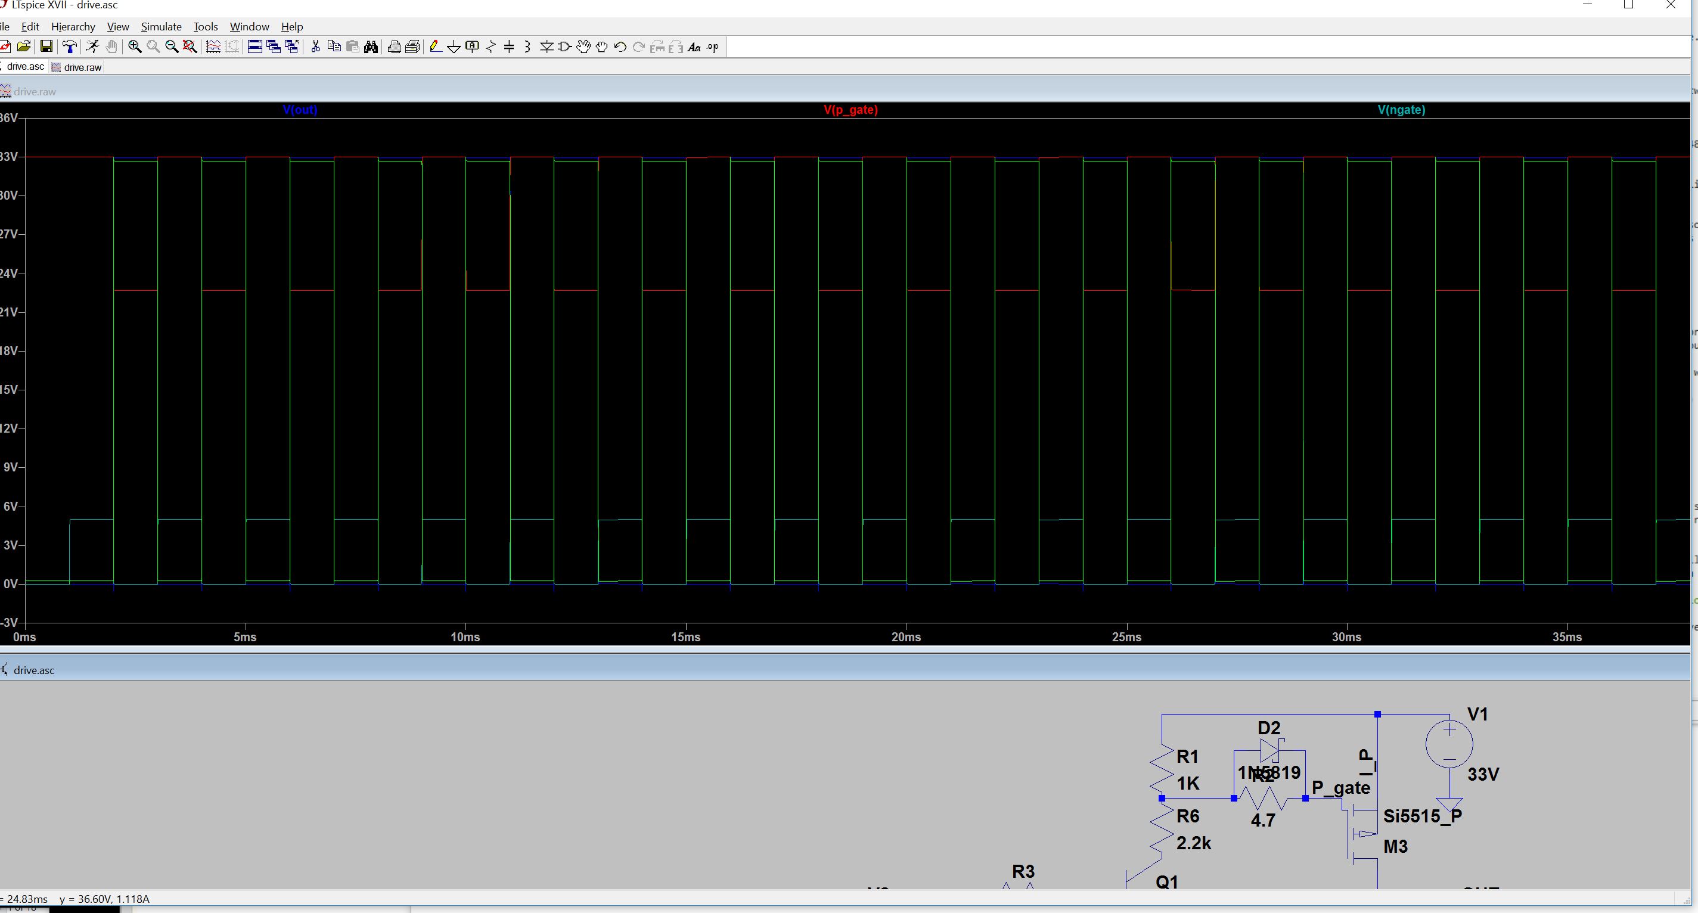Click the Autorange waveform icon
1698x913 pixels.
[x=213, y=46]
